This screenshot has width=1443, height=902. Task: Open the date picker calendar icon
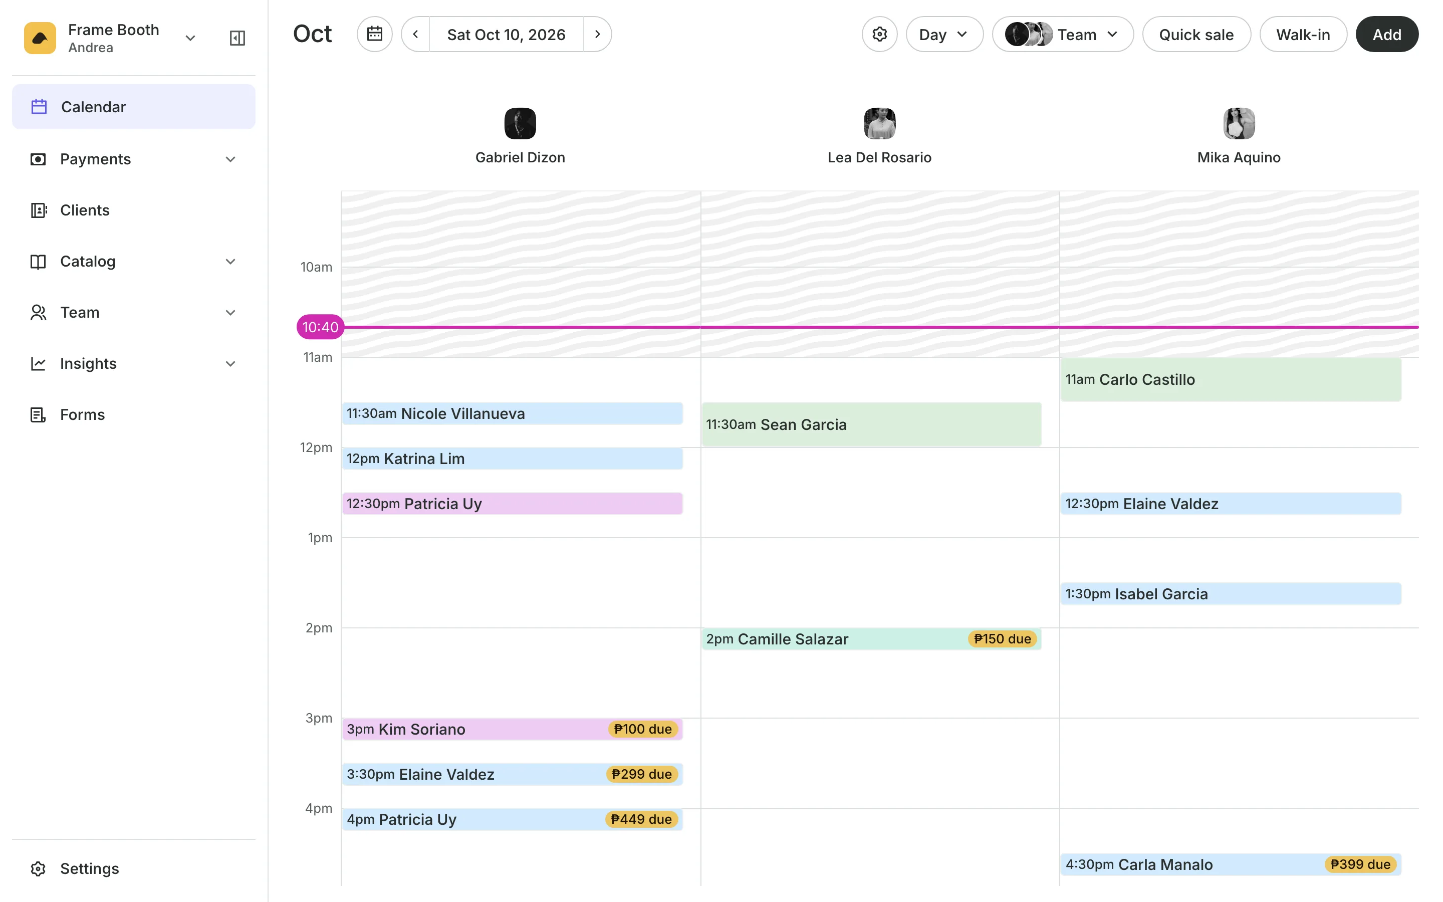coord(374,34)
